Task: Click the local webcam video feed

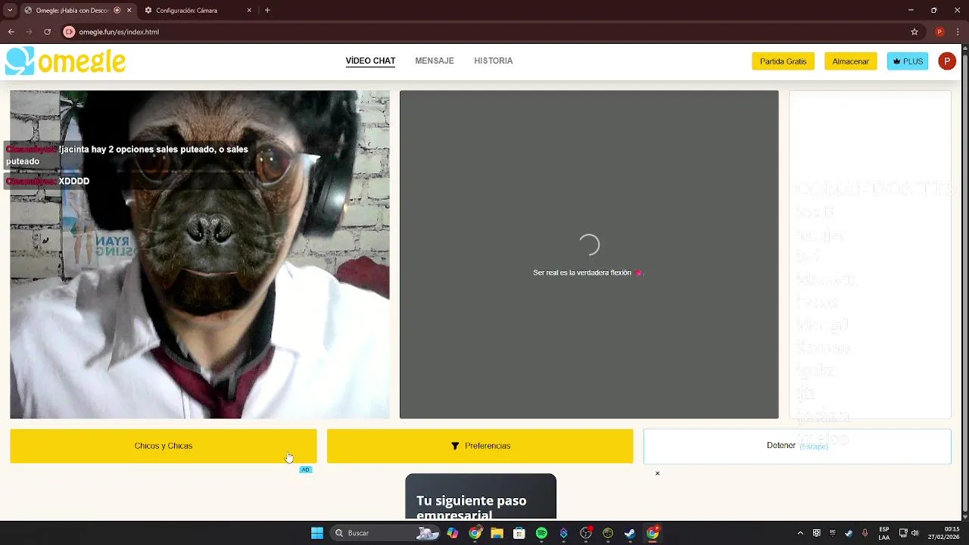Action: (x=200, y=254)
